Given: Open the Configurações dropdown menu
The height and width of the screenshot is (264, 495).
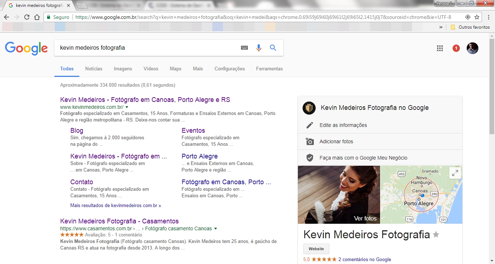Looking at the screenshot, I should point(230,69).
